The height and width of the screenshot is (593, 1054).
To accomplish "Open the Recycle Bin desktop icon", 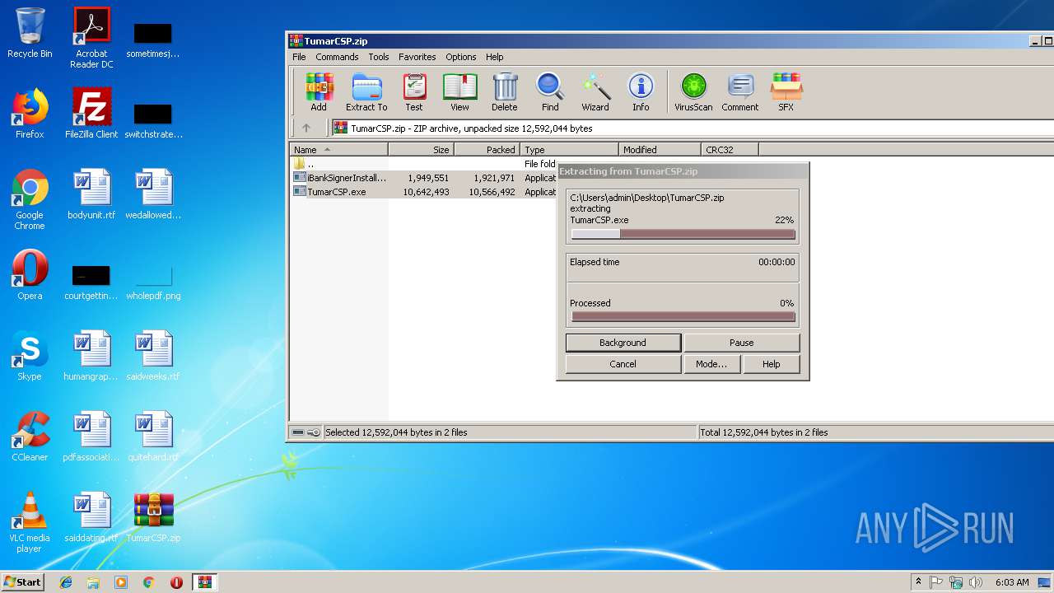I will click(30, 33).
